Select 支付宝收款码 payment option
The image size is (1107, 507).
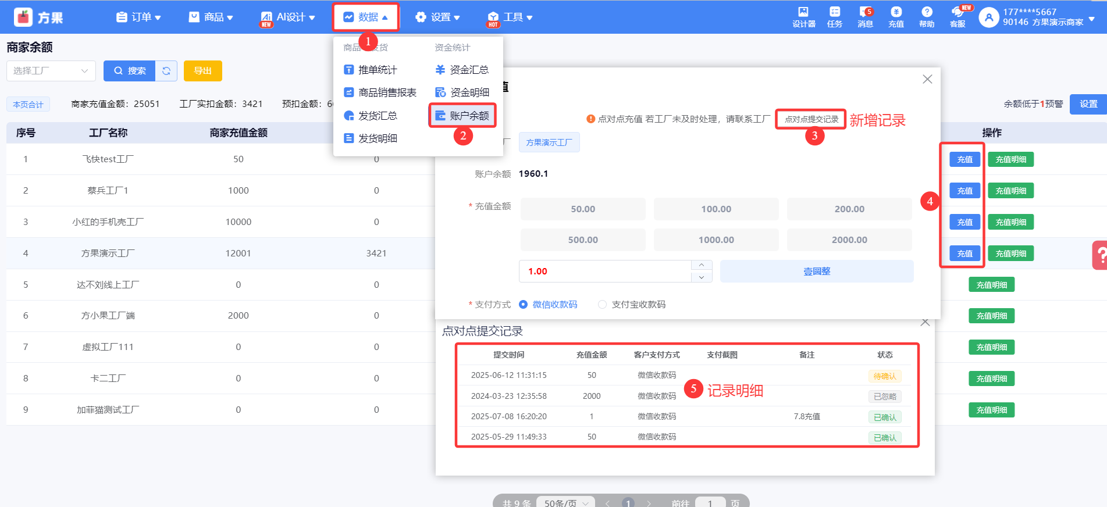pos(603,305)
